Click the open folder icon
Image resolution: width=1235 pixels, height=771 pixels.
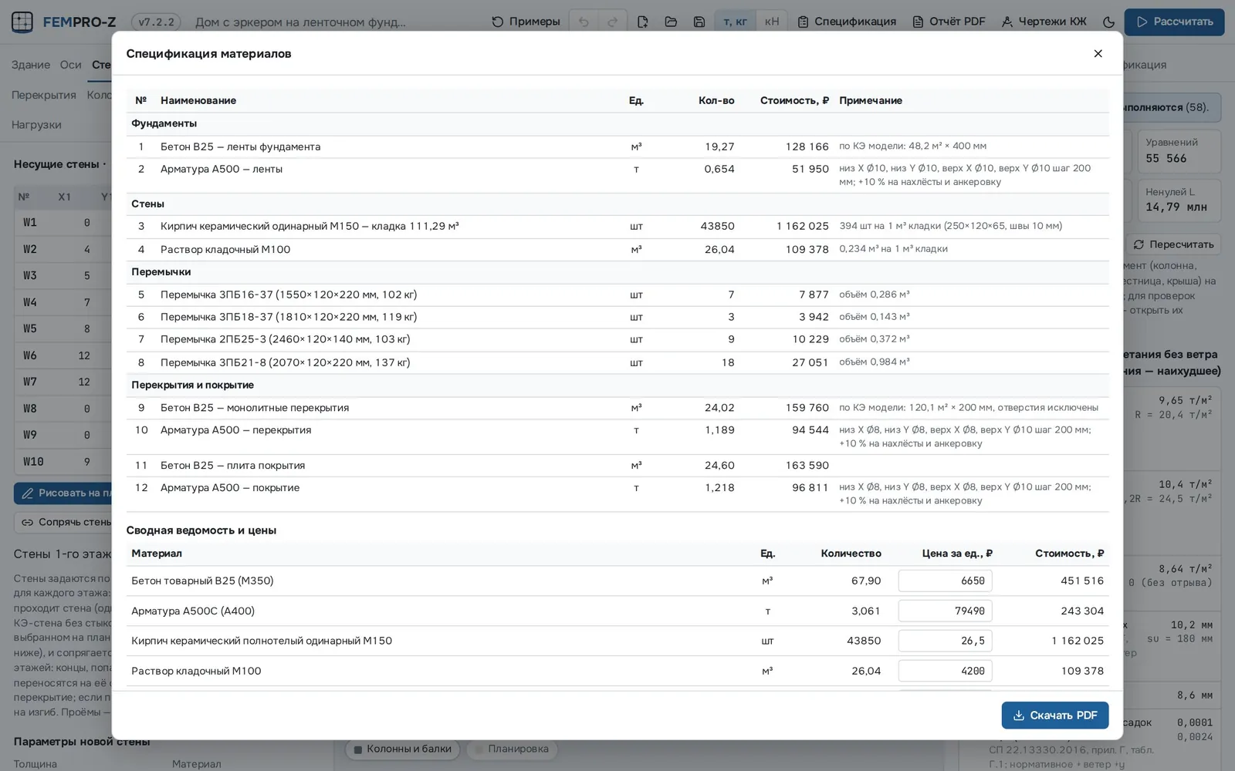pos(671,22)
